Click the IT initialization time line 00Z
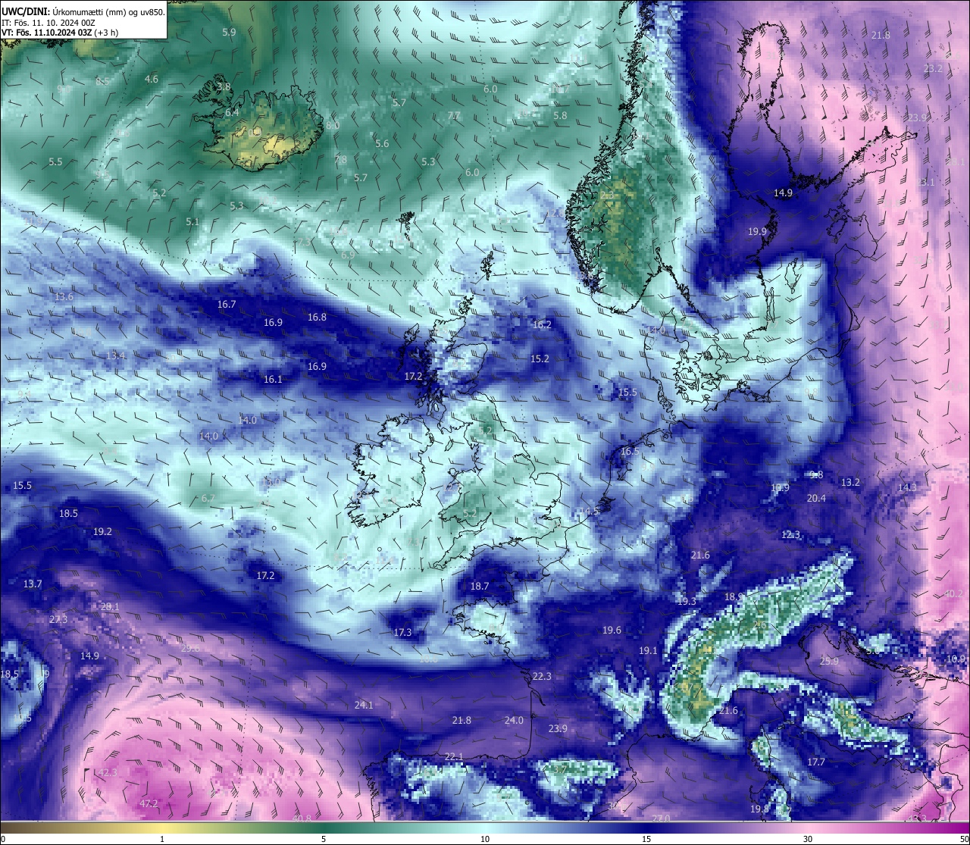970x845 pixels. pos(48,23)
